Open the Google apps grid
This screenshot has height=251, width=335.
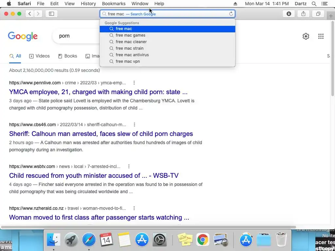[321, 36]
